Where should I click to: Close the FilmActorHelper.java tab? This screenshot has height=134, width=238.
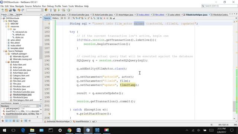pyautogui.click(x=209, y=15)
